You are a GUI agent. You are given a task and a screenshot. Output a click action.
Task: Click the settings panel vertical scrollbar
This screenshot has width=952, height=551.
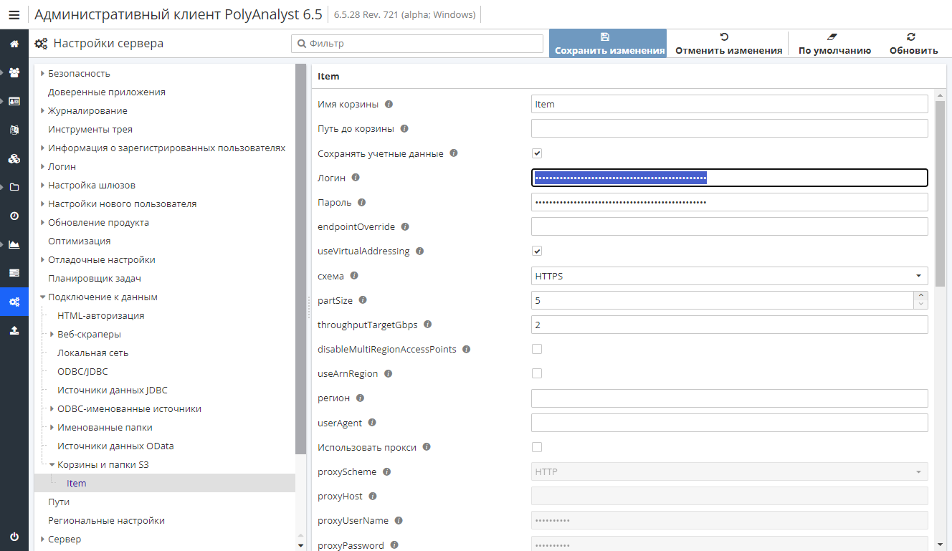coord(941,193)
